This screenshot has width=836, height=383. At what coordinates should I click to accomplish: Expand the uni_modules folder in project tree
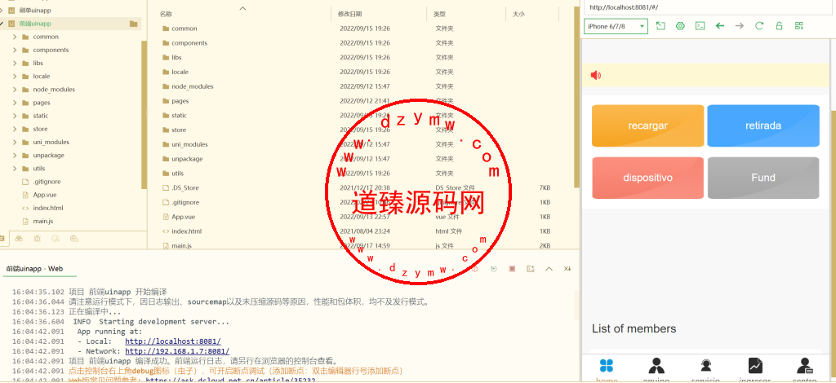15,142
